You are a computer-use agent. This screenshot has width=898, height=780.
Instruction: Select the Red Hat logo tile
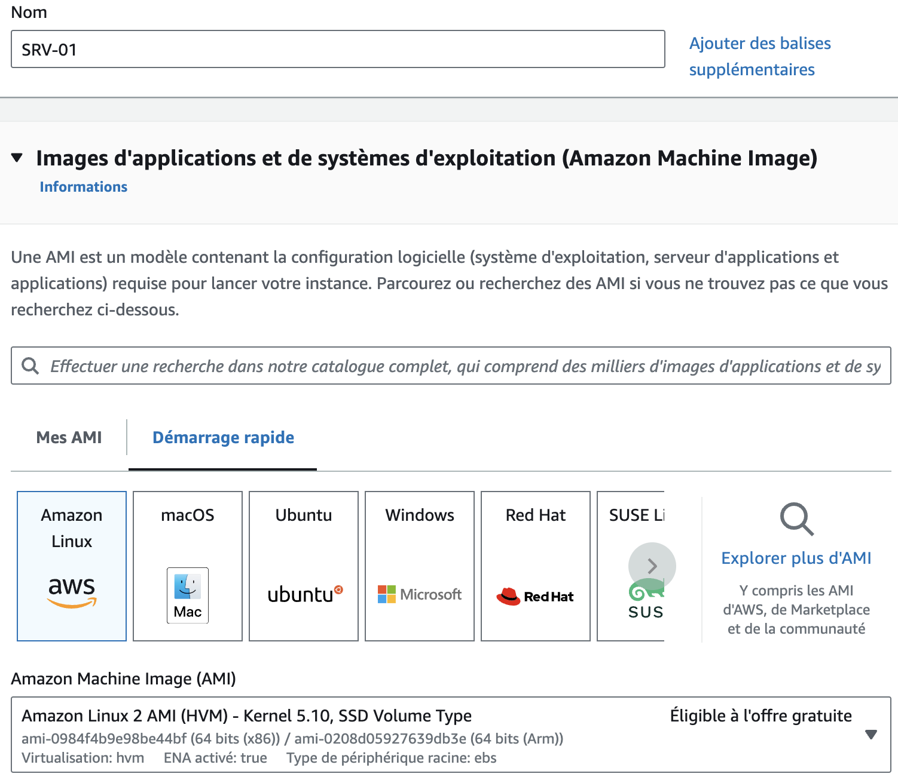click(536, 596)
